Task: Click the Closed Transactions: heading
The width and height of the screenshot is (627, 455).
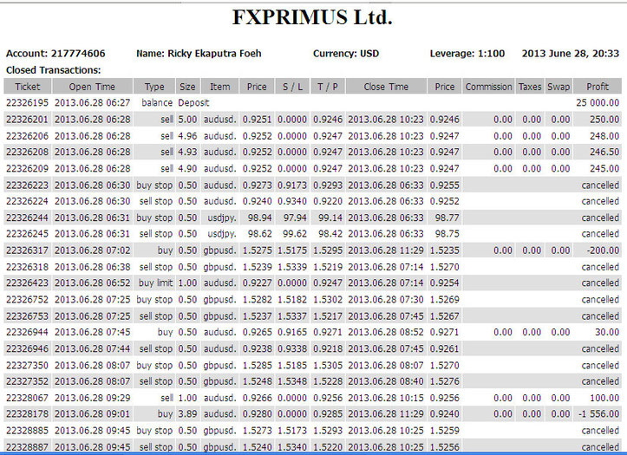Action: (53, 70)
